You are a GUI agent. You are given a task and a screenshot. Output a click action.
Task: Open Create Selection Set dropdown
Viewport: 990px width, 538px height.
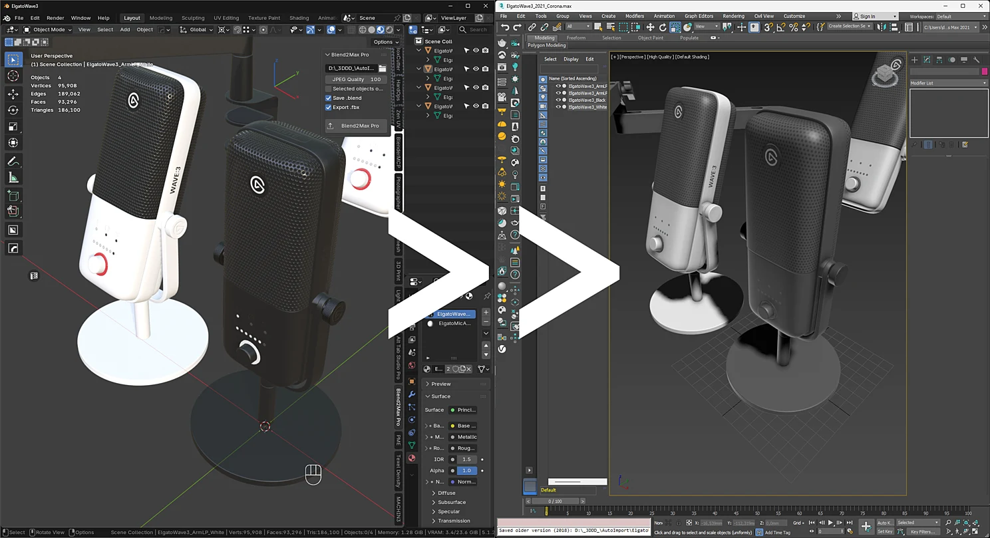850,27
